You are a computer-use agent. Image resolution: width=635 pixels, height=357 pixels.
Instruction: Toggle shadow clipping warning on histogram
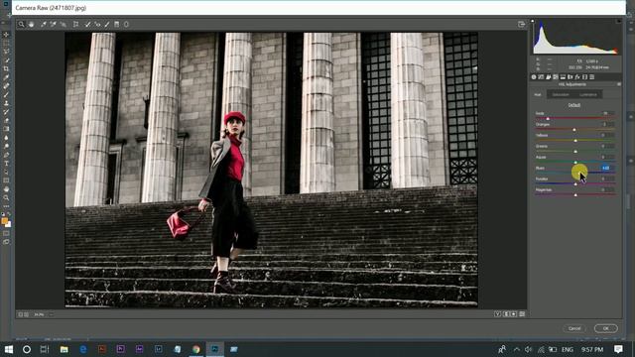pyautogui.click(x=533, y=21)
